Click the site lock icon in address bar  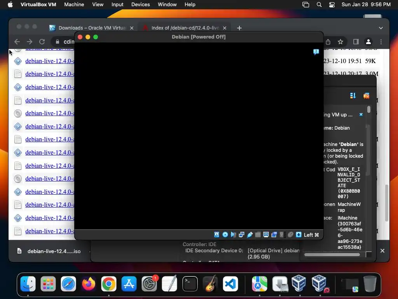click(58, 42)
